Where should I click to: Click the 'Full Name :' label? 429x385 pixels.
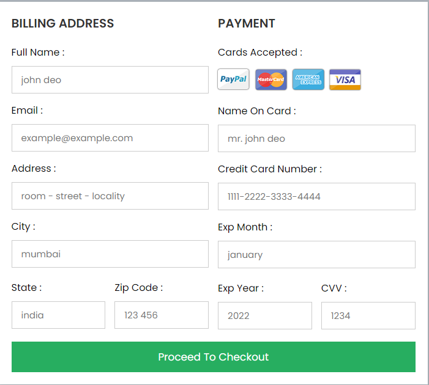tap(38, 52)
